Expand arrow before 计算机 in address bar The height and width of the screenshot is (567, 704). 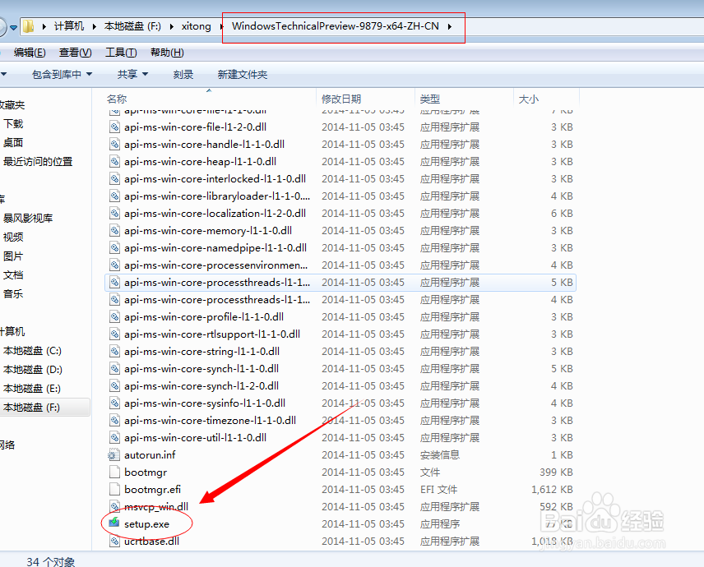(x=44, y=26)
